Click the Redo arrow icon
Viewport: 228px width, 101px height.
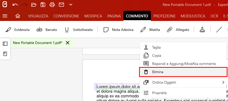24,5
